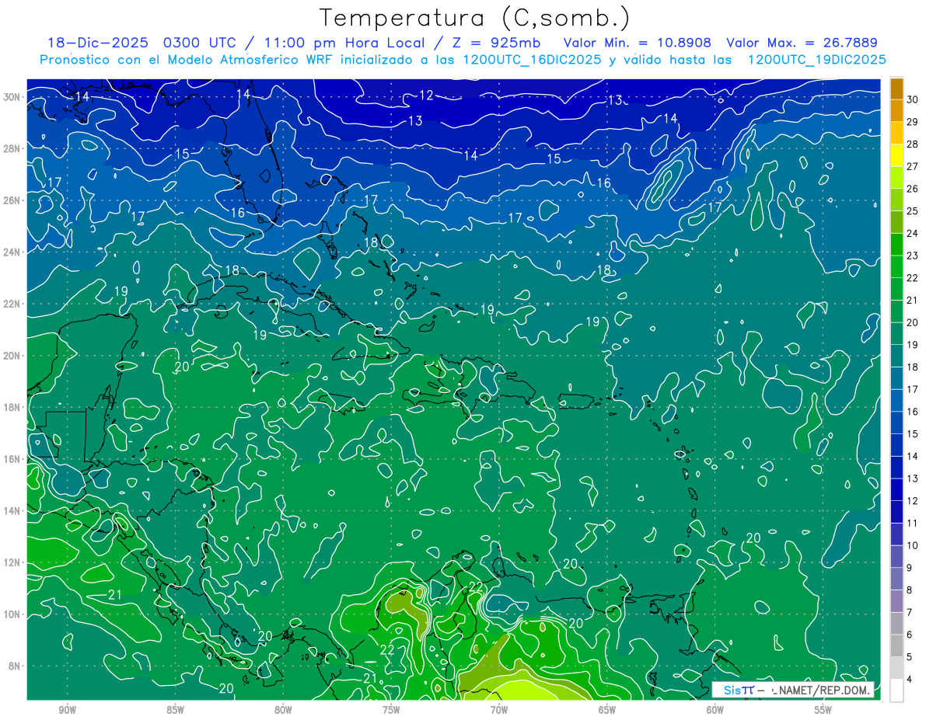The height and width of the screenshot is (720, 933).
Task: Click legend value "26" on color bar
Action: tap(913, 189)
